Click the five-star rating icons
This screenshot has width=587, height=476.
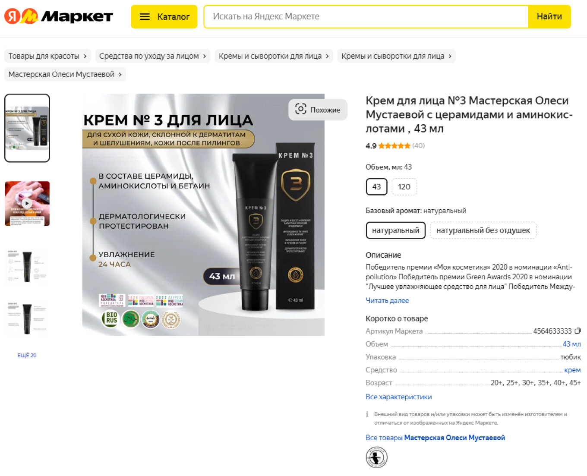(394, 146)
